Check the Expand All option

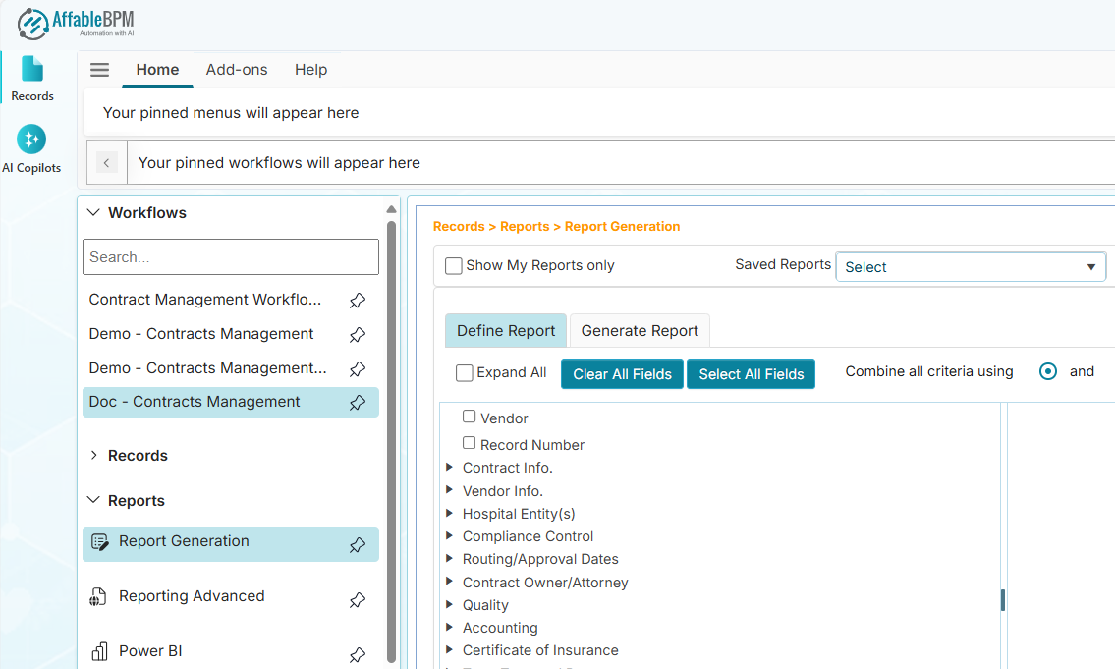[x=464, y=372]
